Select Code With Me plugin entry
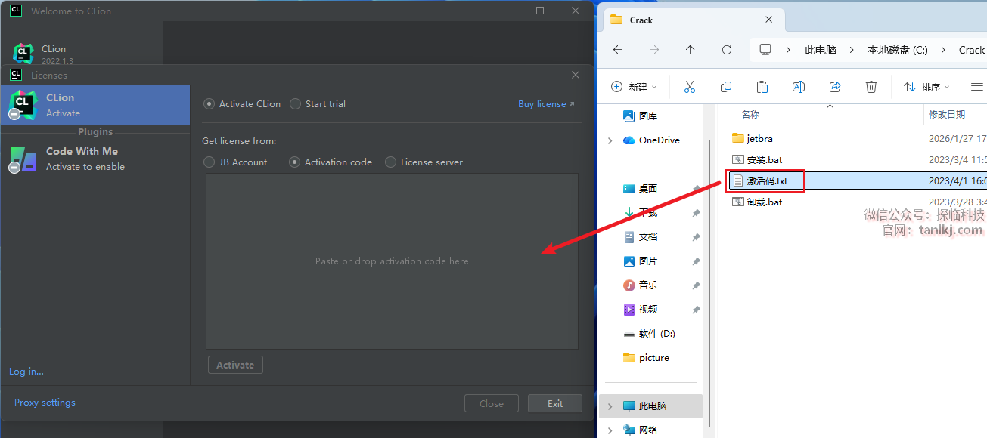The image size is (987, 438). (x=82, y=159)
